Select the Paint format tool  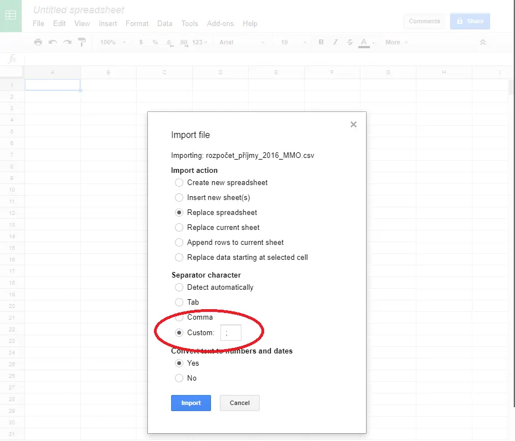click(81, 42)
